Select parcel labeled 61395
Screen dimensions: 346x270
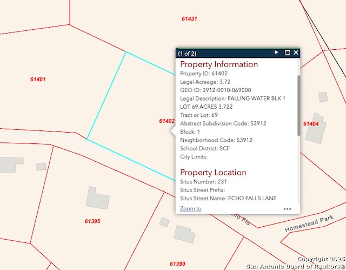(92, 221)
